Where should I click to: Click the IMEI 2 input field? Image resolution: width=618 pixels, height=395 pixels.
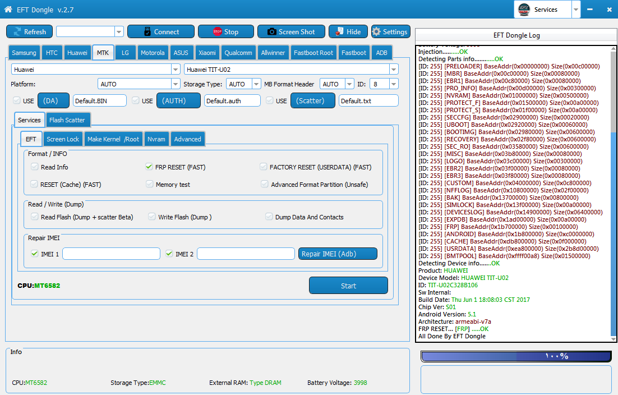tap(246, 254)
